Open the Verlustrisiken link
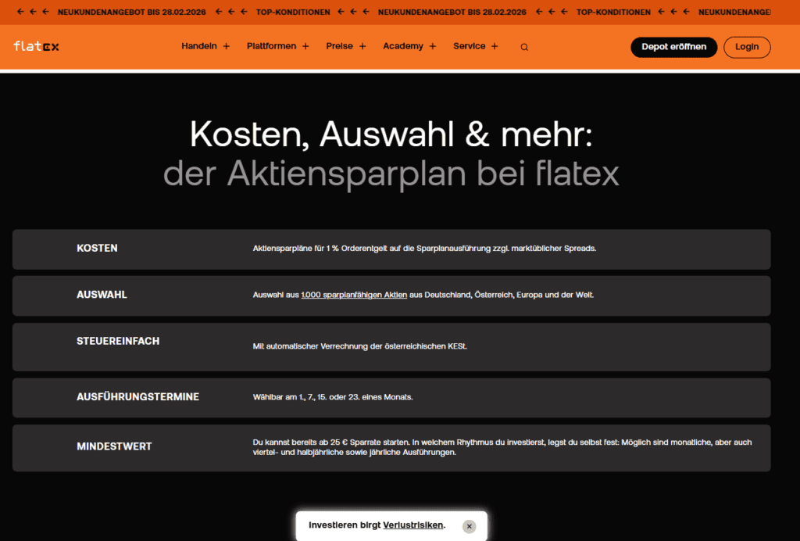This screenshot has height=541, width=800. [x=412, y=525]
